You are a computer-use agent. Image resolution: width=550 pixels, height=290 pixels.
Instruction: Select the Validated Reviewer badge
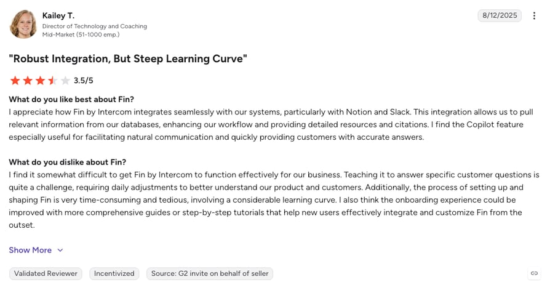click(x=46, y=273)
